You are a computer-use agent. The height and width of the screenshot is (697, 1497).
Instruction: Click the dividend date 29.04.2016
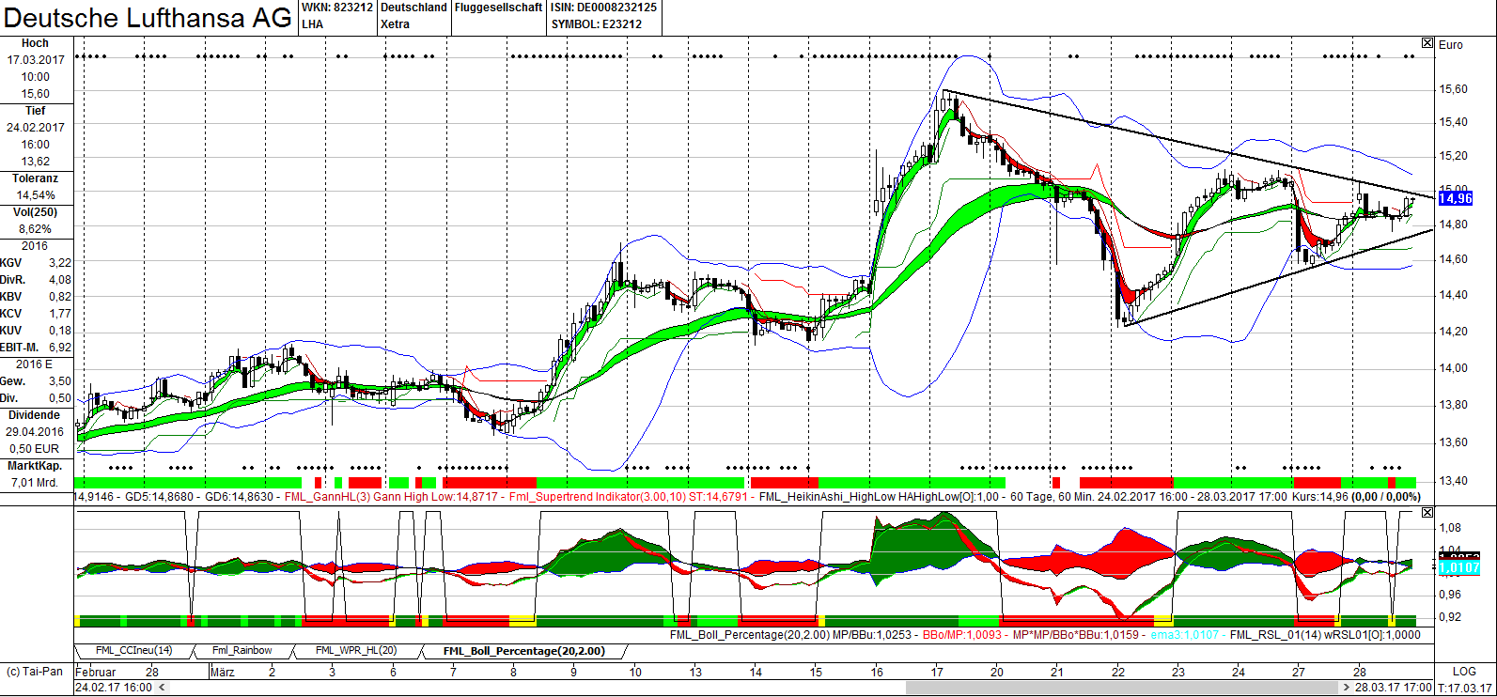coord(35,432)
